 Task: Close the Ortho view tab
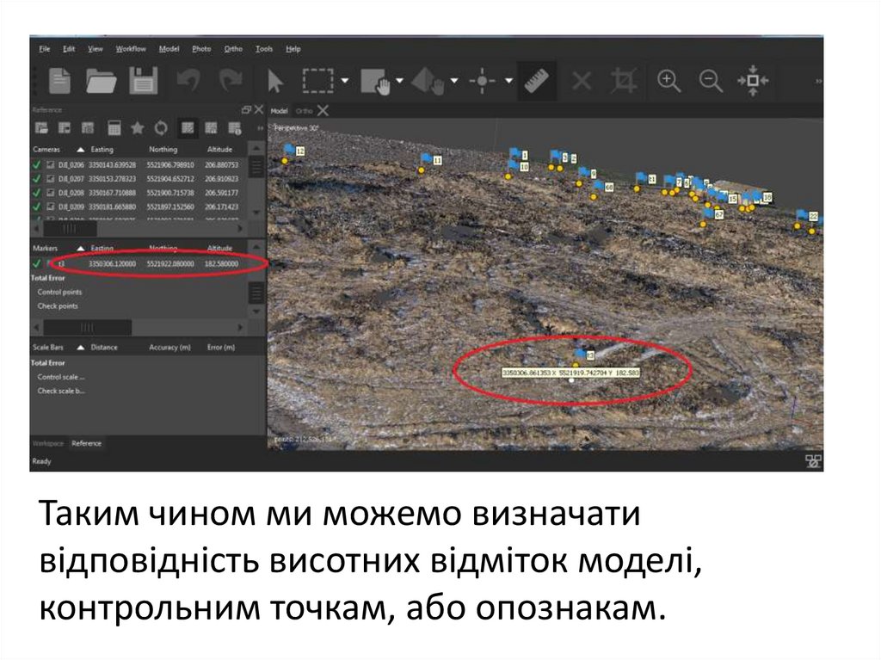click(x=323, y=110)
